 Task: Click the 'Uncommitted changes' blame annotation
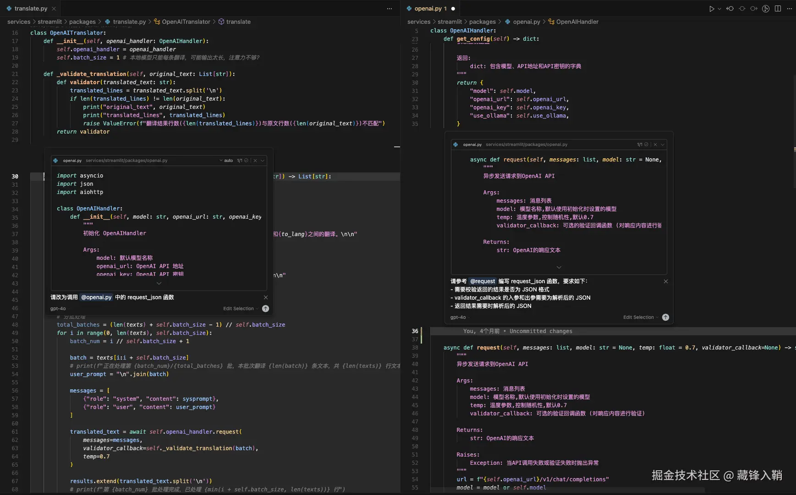click(x=541, y=331)
